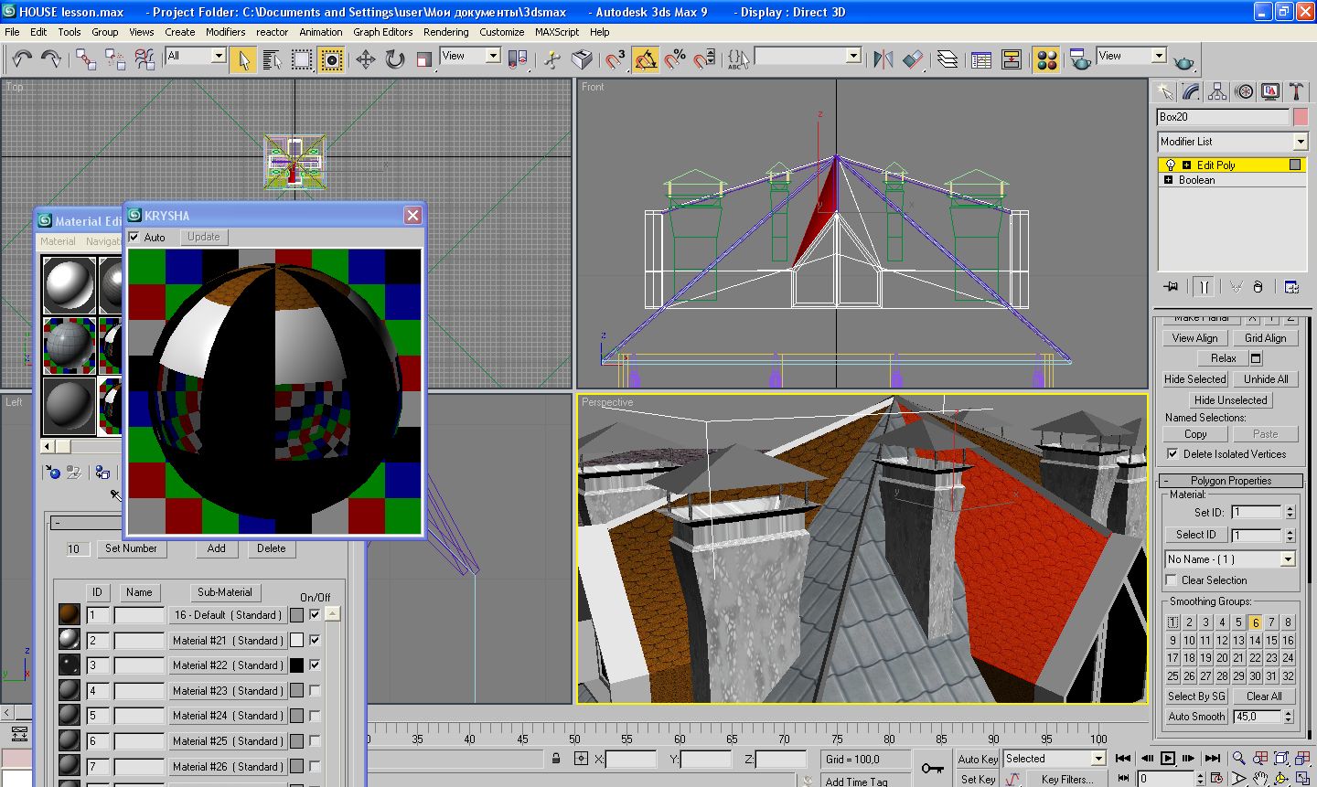Click the Grid Align button

tap(1265, 338)
